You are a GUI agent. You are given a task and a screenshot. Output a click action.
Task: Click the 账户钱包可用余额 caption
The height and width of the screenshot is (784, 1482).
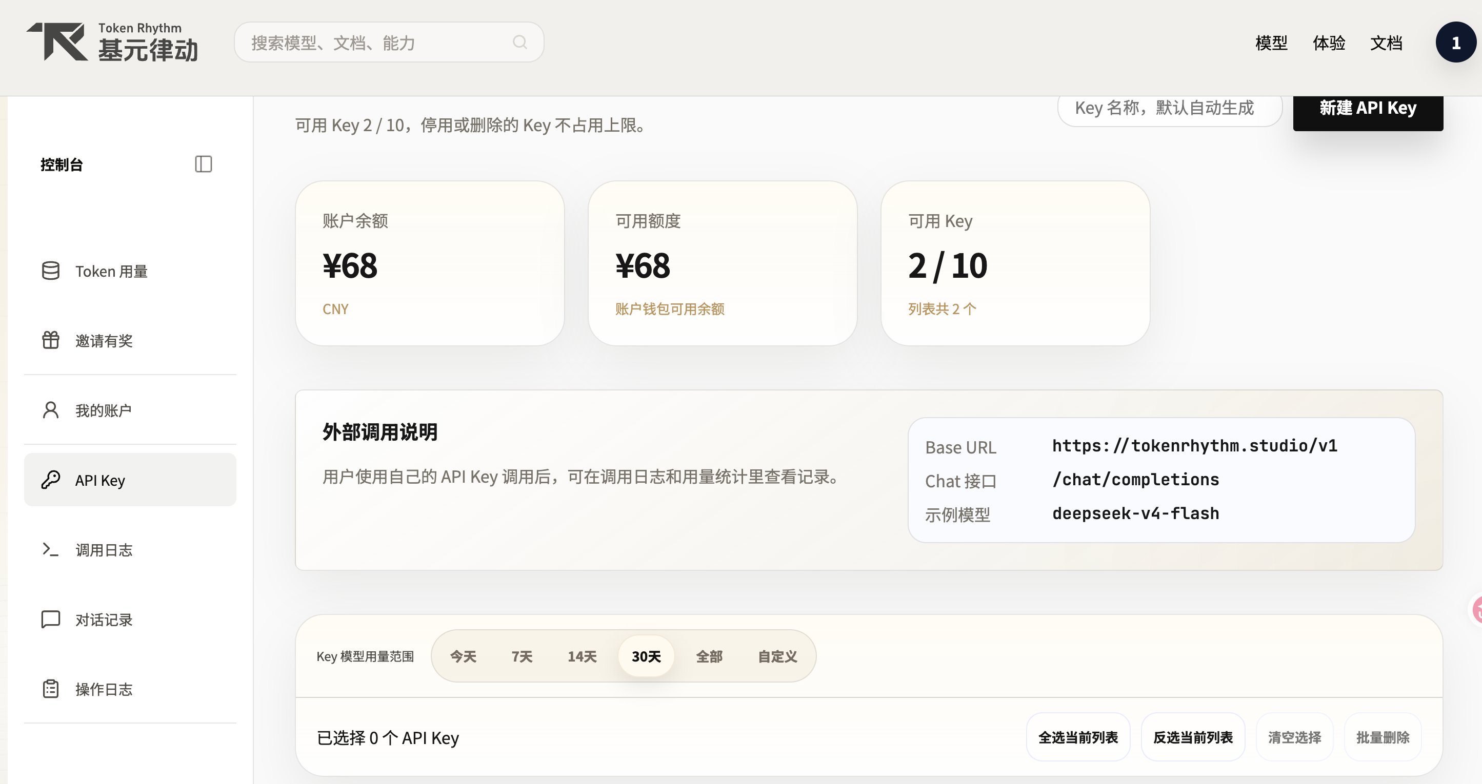(x=670, y=309)
